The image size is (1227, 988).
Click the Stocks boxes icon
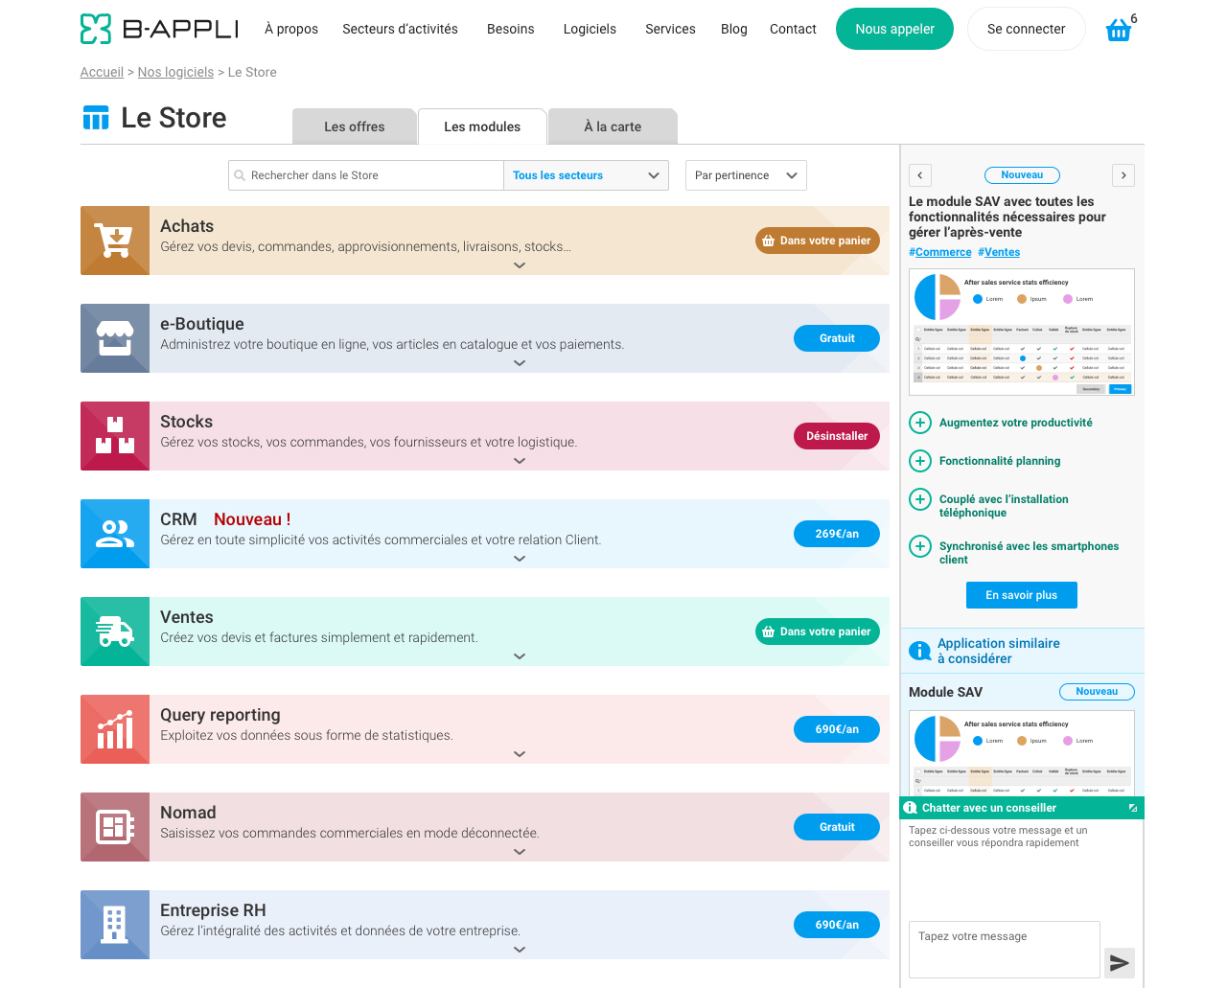coord(115,436)
